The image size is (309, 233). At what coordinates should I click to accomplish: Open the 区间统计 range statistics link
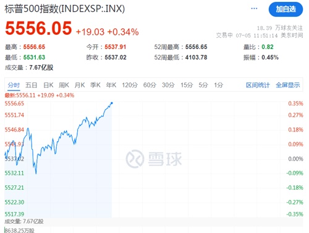click(x=258, y=85)
